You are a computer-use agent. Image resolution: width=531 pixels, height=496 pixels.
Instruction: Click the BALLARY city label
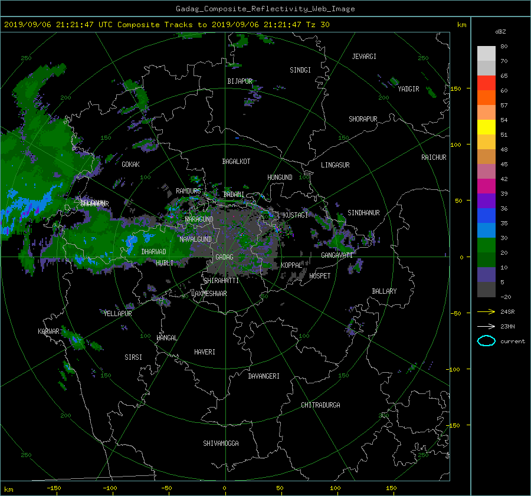(384, 291)
